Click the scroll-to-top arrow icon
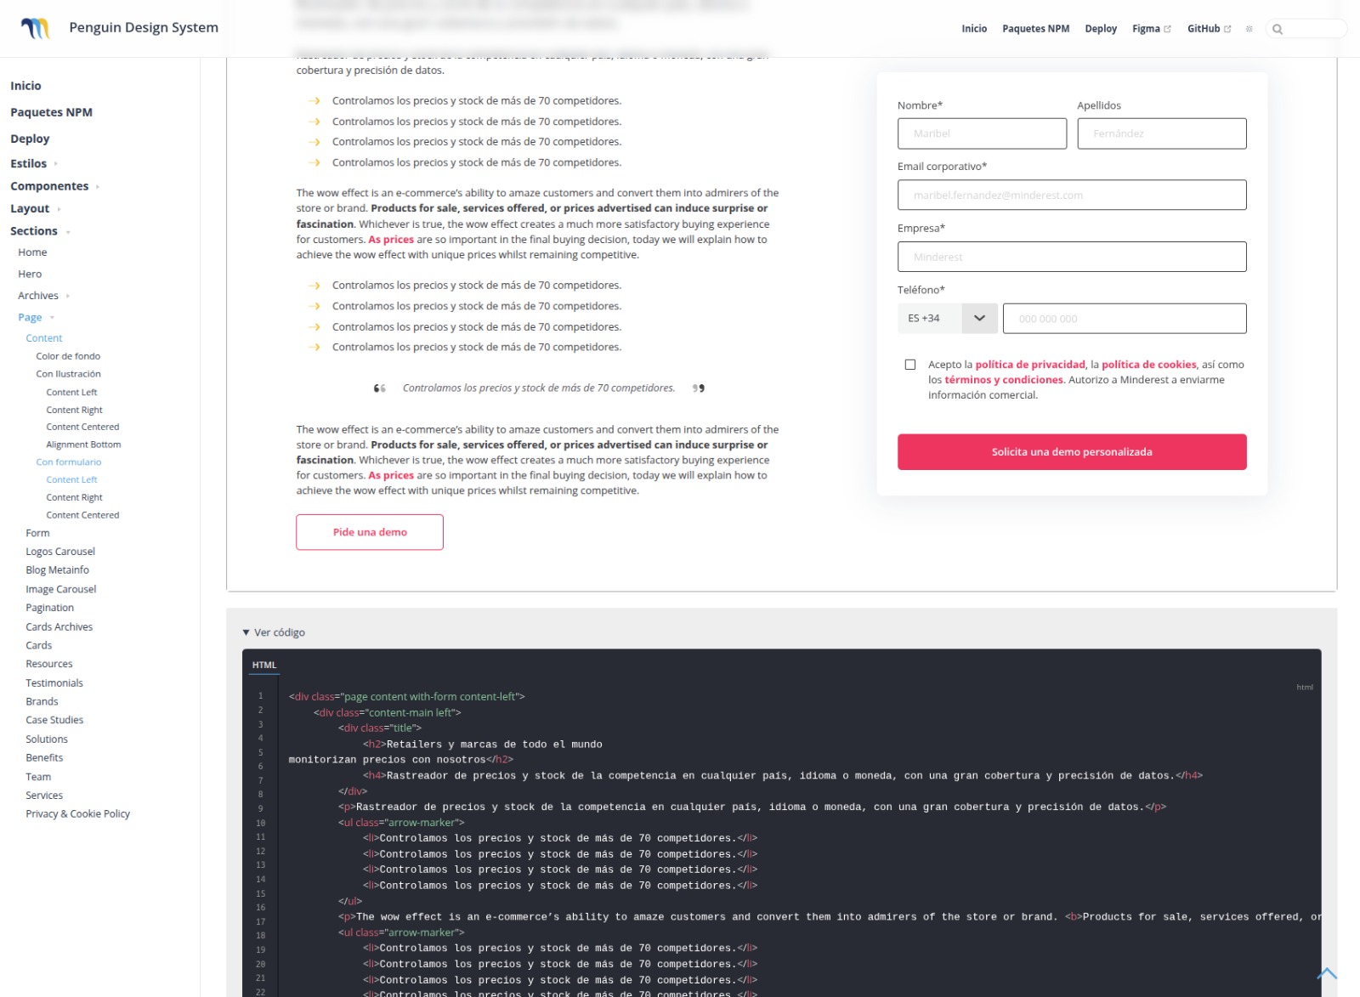 point(1326,973)
